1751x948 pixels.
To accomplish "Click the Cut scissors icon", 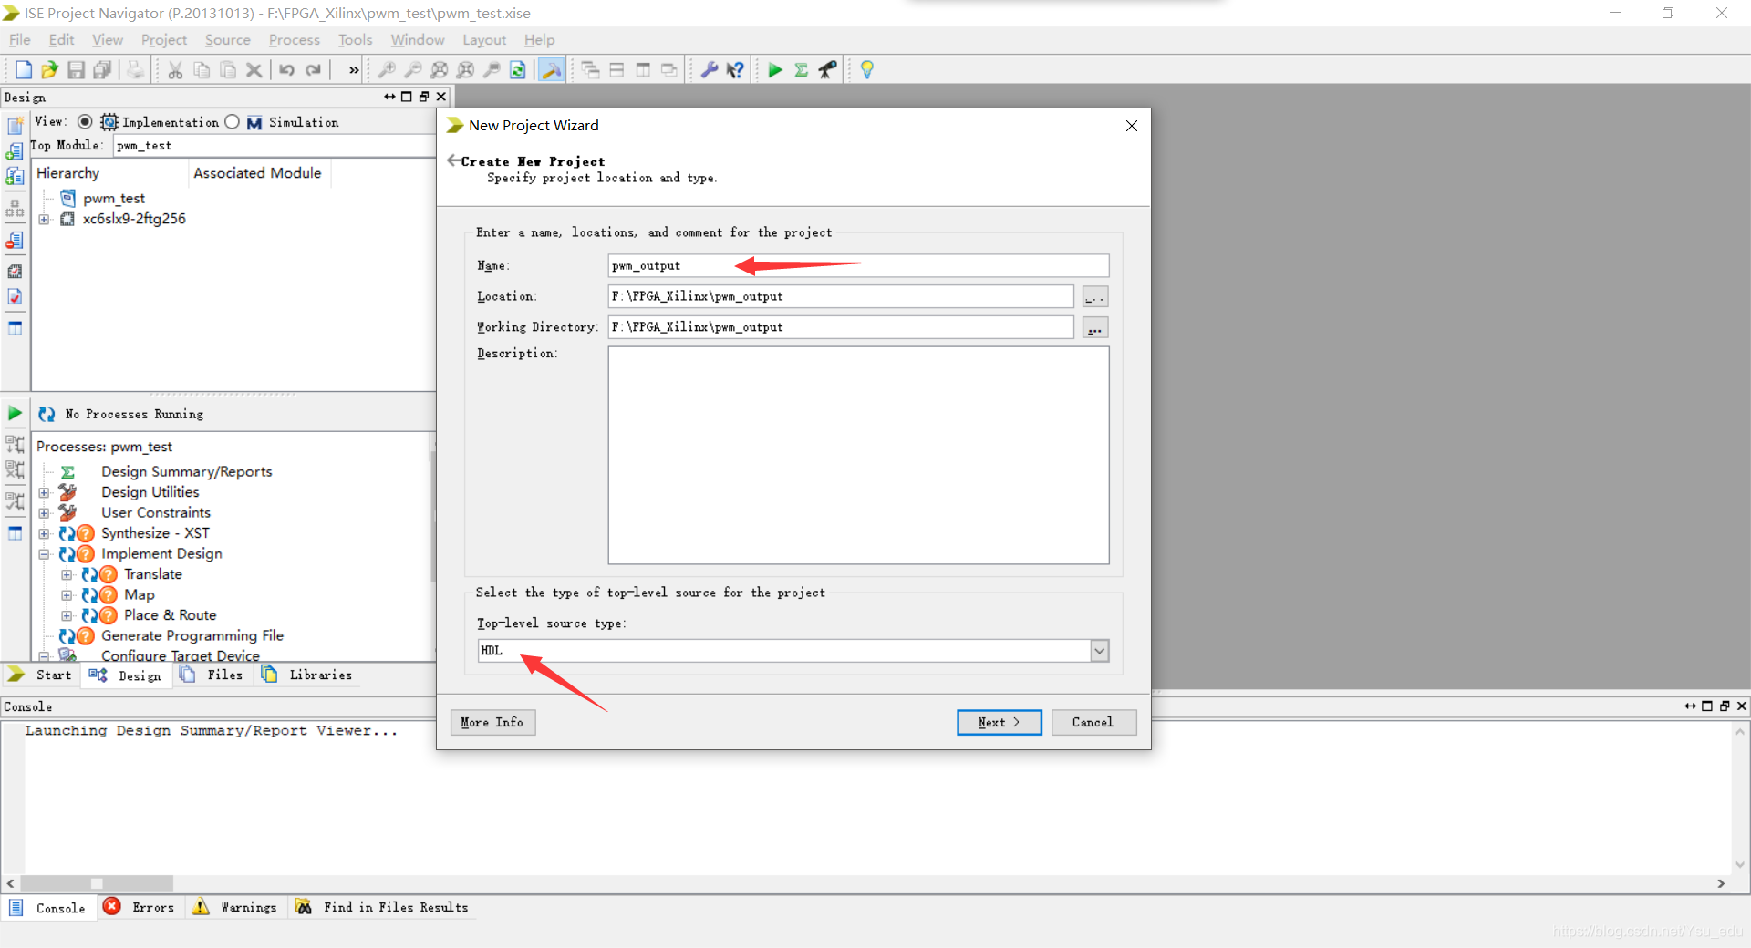I will (175, 70).
